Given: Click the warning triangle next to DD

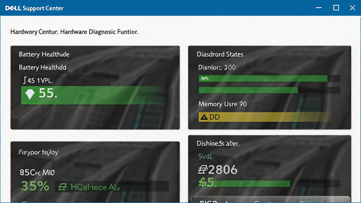Looking at the screenshot, I should [x=204, y=117].
